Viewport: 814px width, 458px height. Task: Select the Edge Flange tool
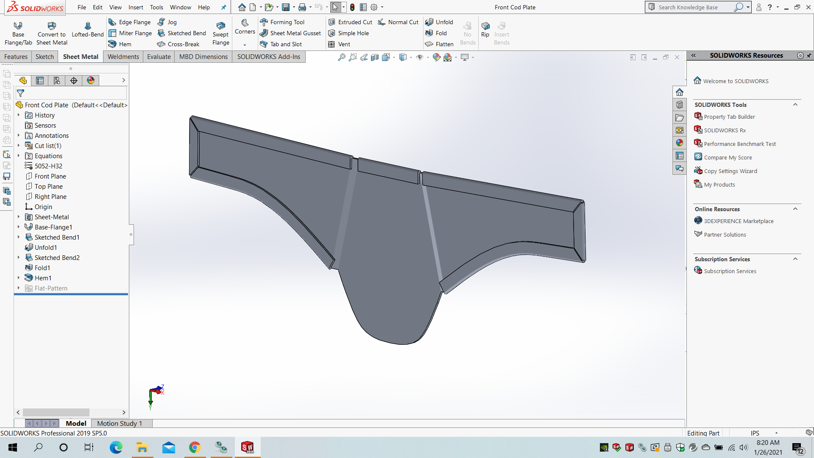point(130,22)
